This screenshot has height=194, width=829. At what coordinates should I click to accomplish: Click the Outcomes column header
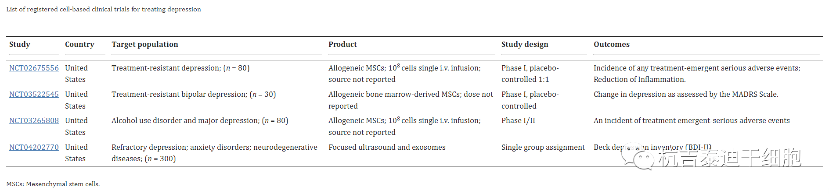point(611,45)
